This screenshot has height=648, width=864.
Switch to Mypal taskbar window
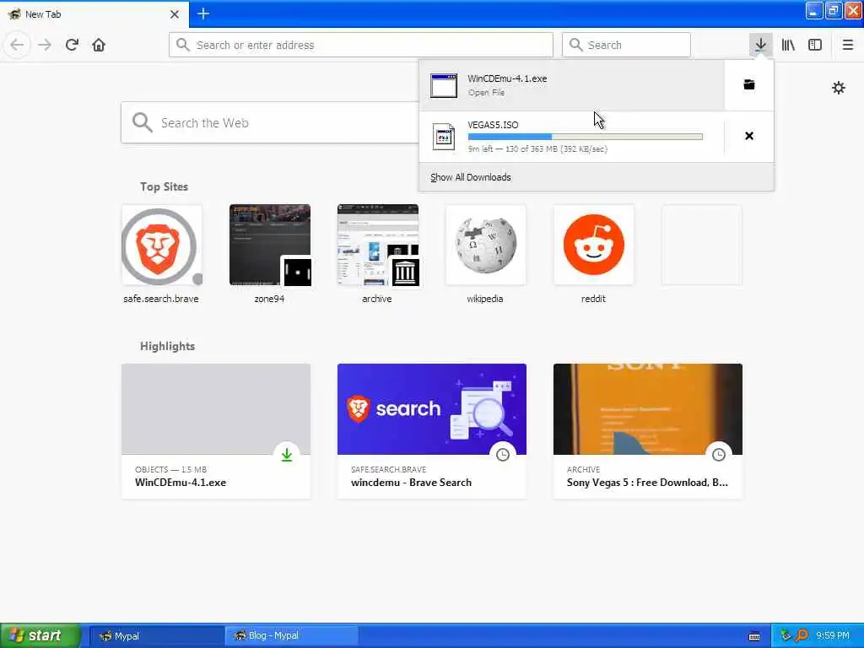tap(156, 636)
